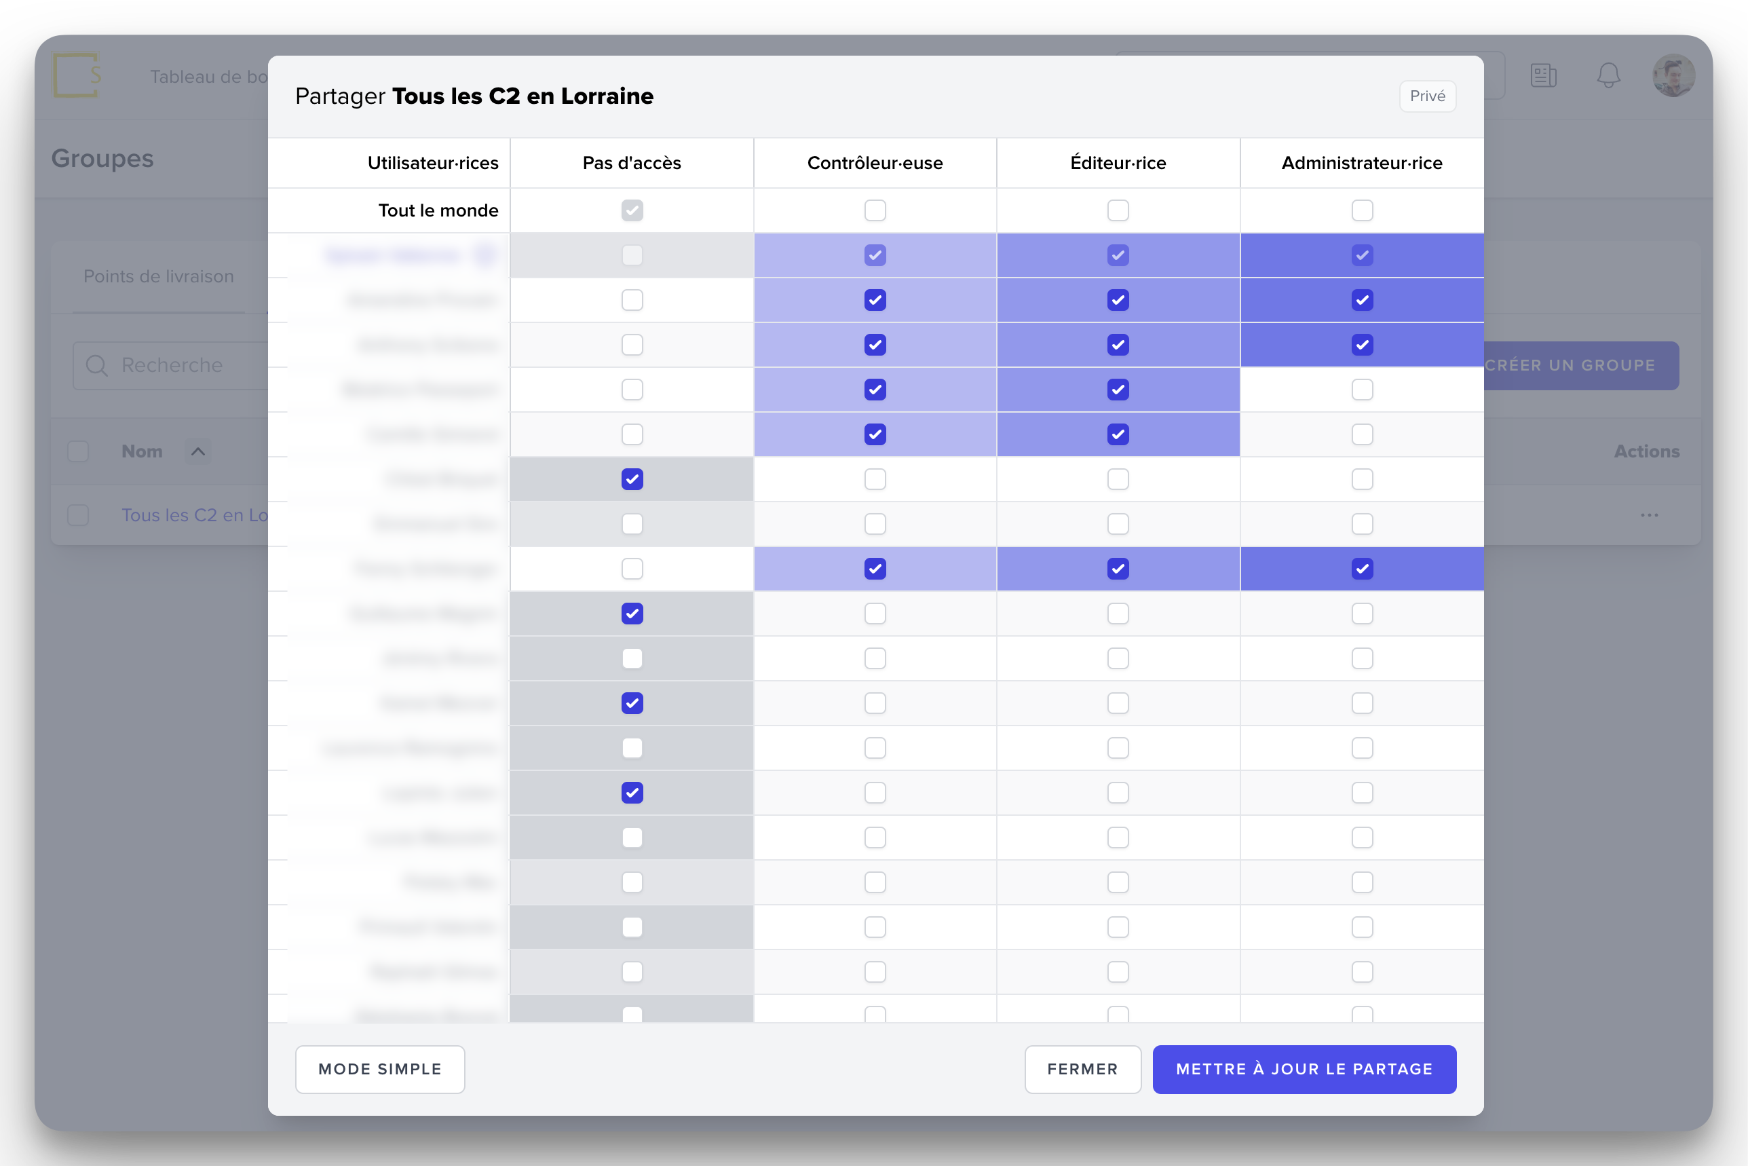Toggle the Nom column sort chevron
Image resolution: width=1748 pixels, height=1166 pixels.
197,451
